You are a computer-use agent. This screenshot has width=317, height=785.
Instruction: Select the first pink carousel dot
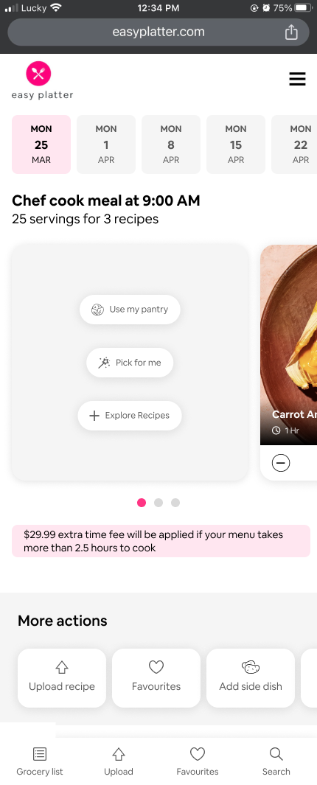pyautogui.click(x=142, y=503)
